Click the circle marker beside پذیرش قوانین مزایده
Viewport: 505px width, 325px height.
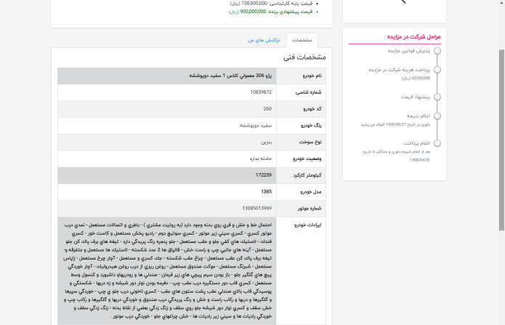tap(437, 52)
